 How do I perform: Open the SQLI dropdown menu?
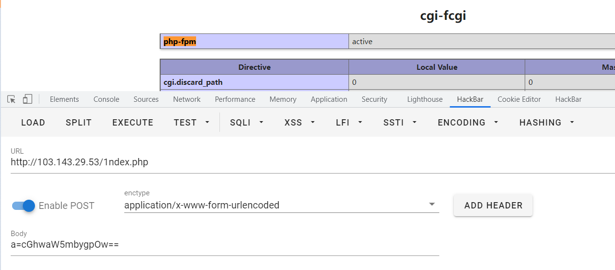pos(247,123)
